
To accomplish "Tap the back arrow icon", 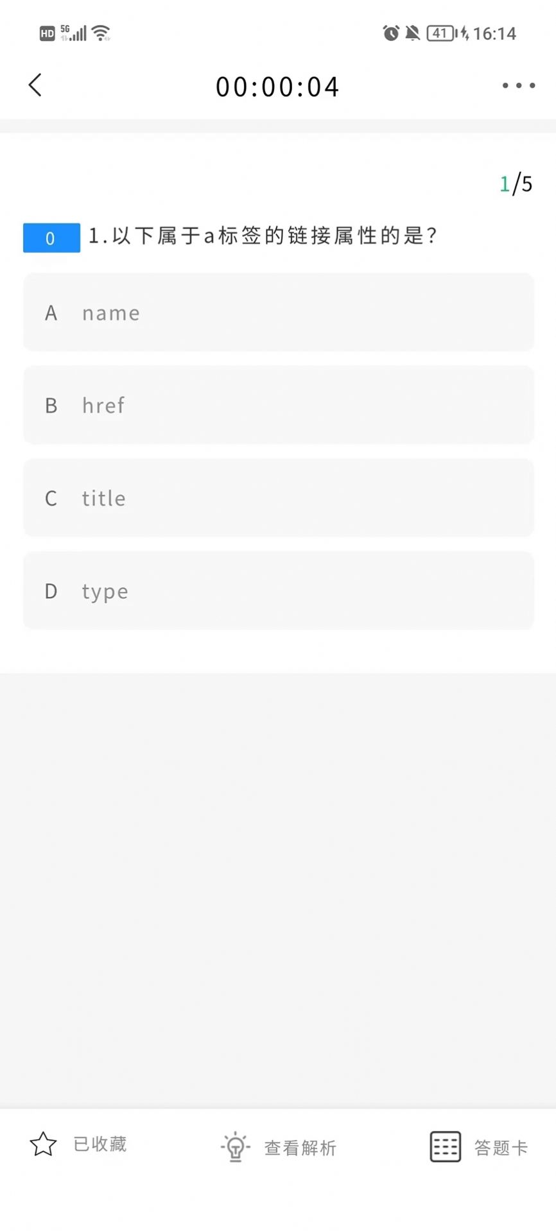I will click(x=35, y=85).
